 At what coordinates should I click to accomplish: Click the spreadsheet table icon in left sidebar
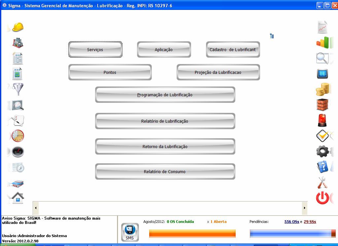18,58
